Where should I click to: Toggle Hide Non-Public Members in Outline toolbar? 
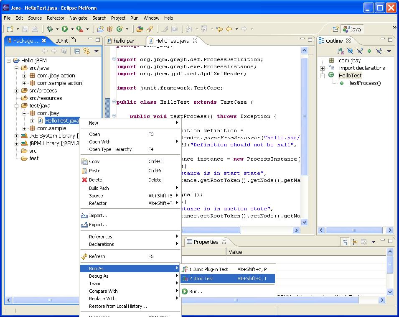pyautogui.click(x=369, y=51)
